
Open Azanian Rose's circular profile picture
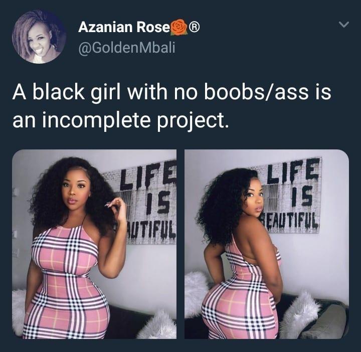(x=39, y=37)
